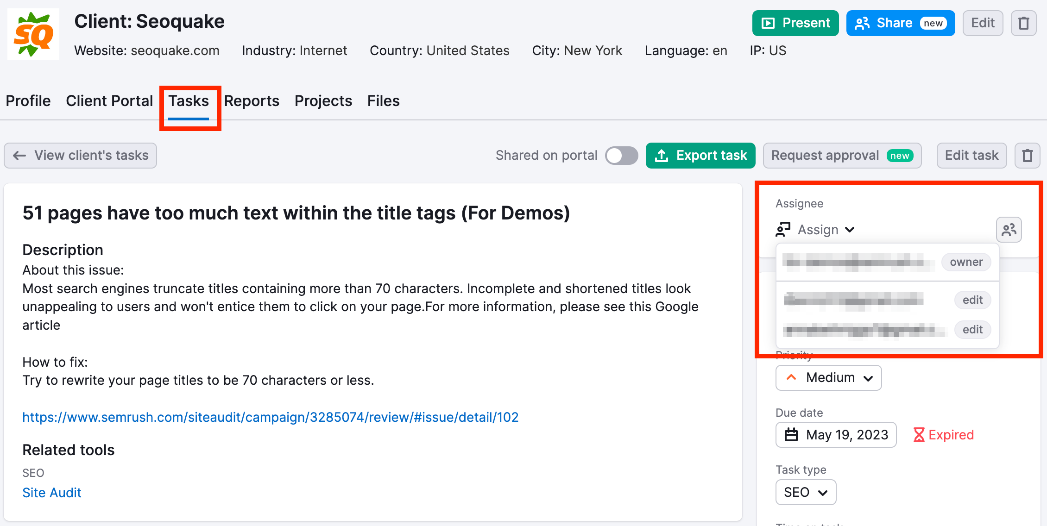Click the Website: seoquake.com text
This screenshot has width=1047, height=526.
(x=147, y=50)
